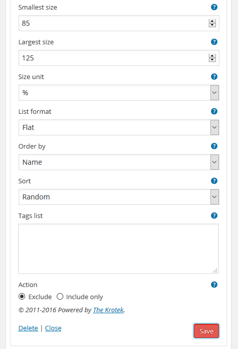The width and height of the screenshot is (238, 349).
Task: Increase Smallest size with stepper up arrow
Action: pos(212,21)
